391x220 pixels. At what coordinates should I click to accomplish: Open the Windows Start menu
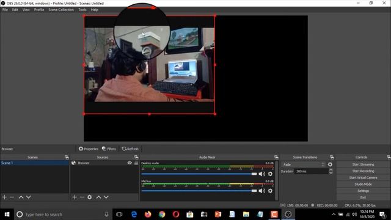[x=7, y=215]
